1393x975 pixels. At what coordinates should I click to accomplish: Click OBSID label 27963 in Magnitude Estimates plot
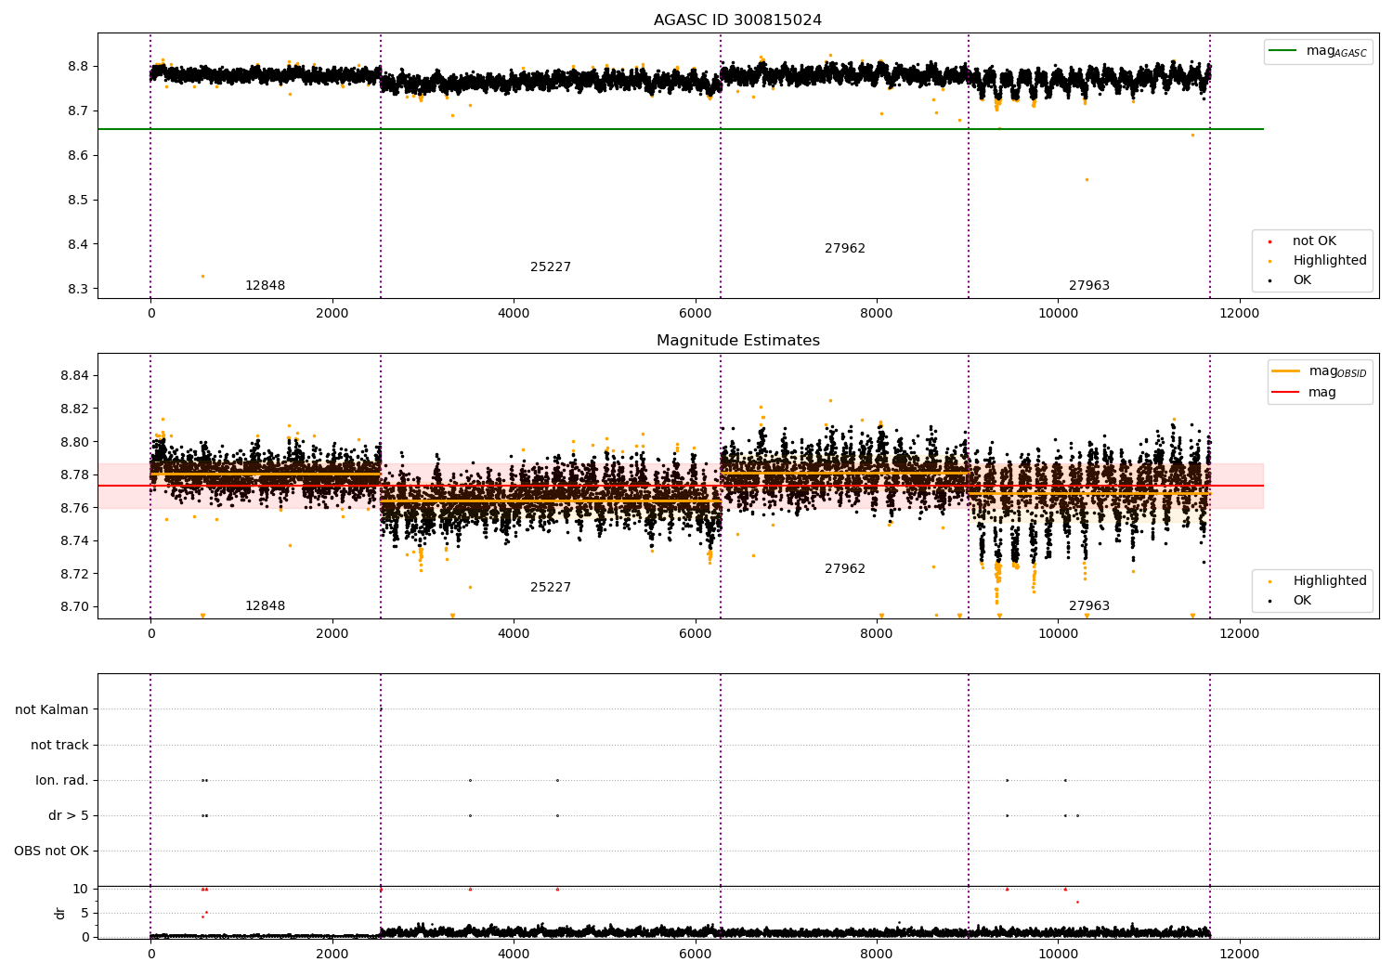(1089, 606)
